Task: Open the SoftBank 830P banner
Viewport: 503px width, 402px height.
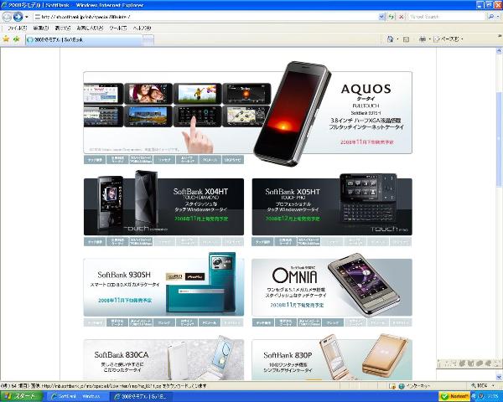Action: (x=332, y=359)
